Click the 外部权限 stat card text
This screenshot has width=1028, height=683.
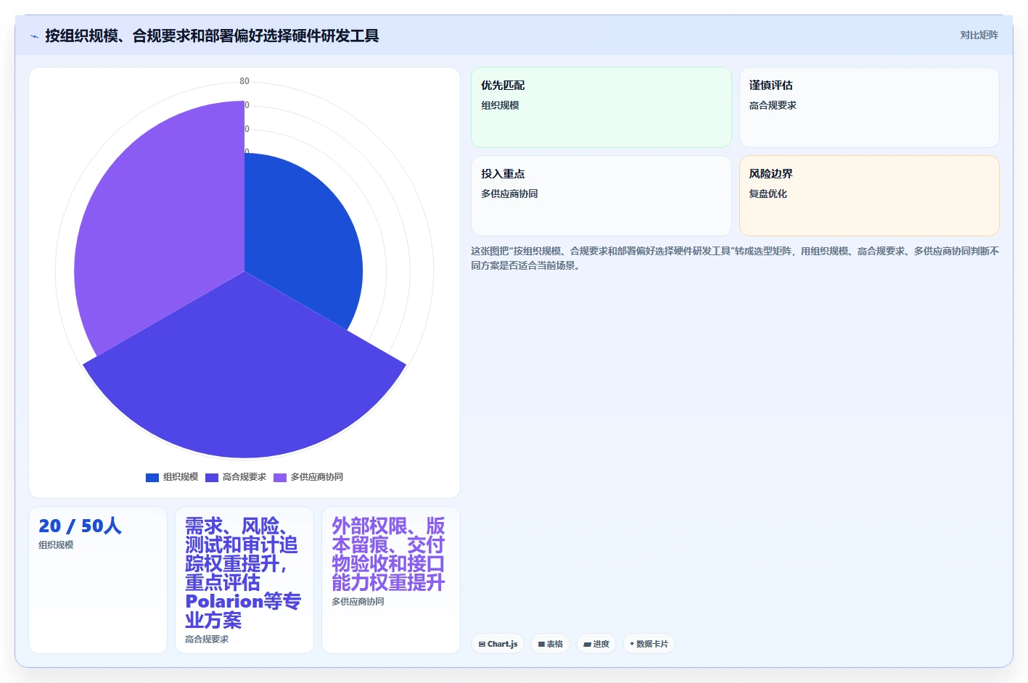[x=388, y=554]
